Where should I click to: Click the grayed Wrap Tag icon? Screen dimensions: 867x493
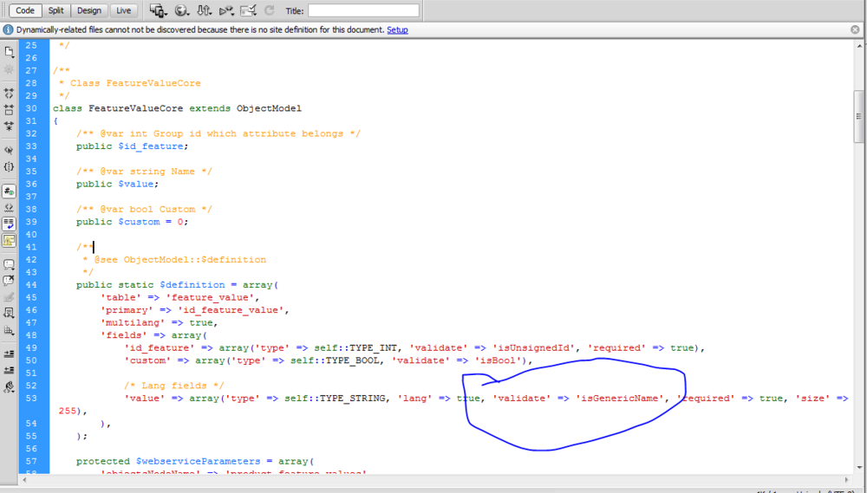pos(9,297)
